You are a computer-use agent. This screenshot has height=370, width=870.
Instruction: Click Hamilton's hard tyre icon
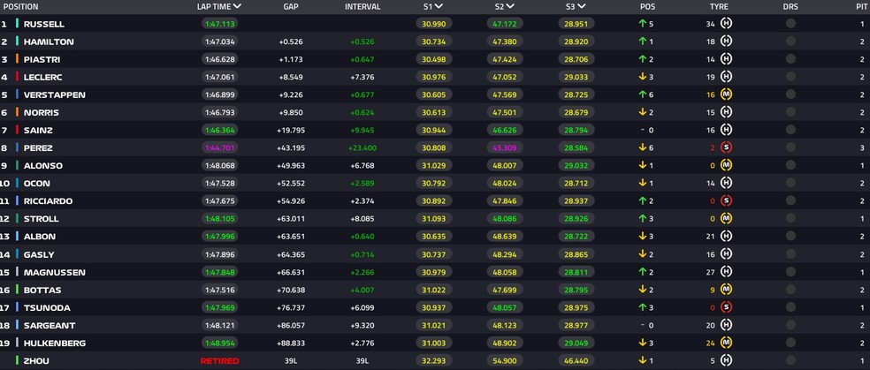pos(726,41)
